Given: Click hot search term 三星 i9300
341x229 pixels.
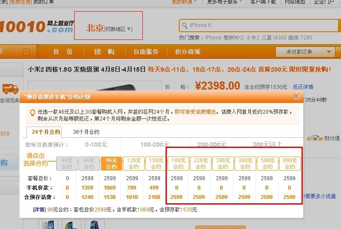Looking at the screenshot, I should pos(274,38).
